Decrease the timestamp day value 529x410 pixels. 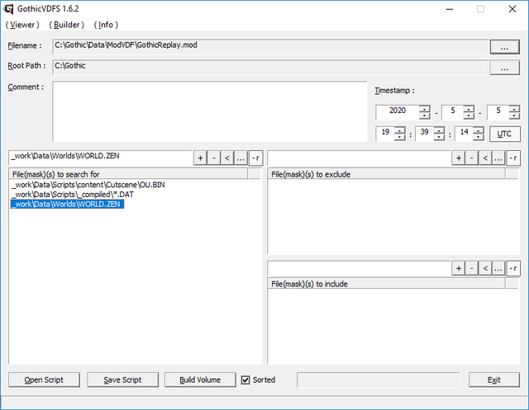[514, 115]
